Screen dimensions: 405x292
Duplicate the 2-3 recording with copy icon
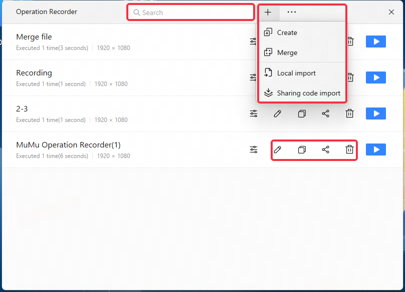point(302,113)
